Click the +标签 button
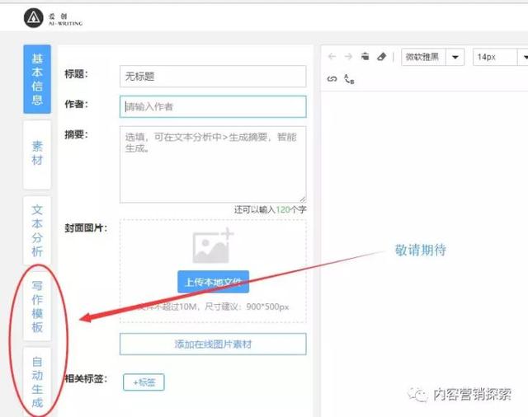 [144, 382]
